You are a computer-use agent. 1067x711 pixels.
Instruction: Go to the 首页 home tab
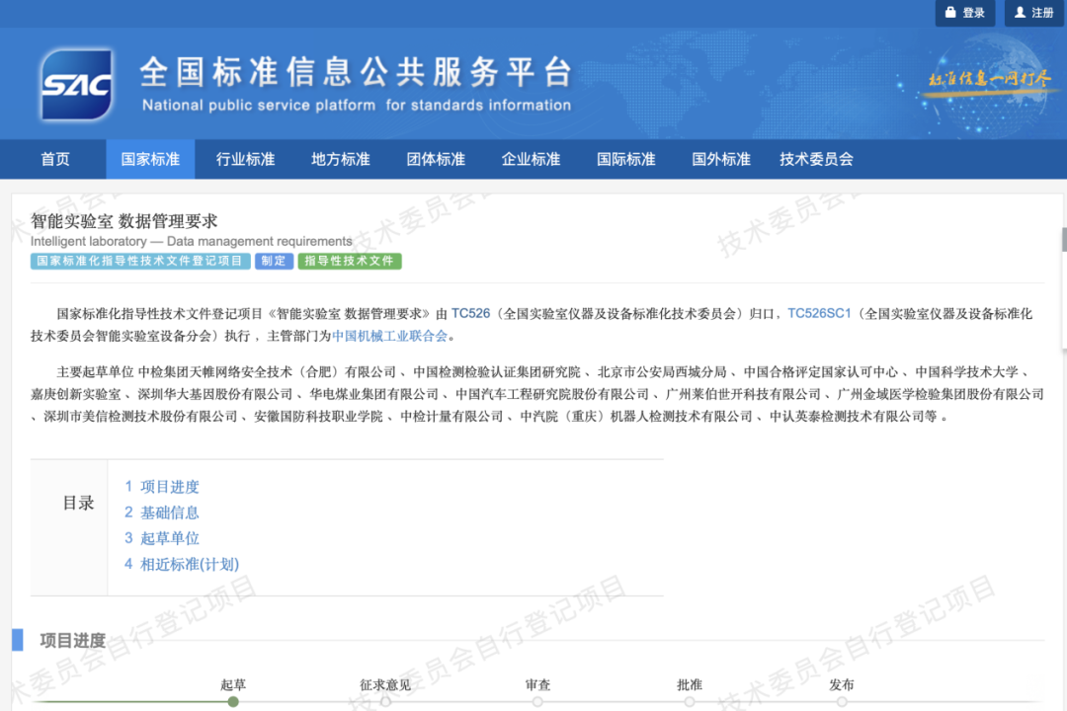[x=55, y=159]
